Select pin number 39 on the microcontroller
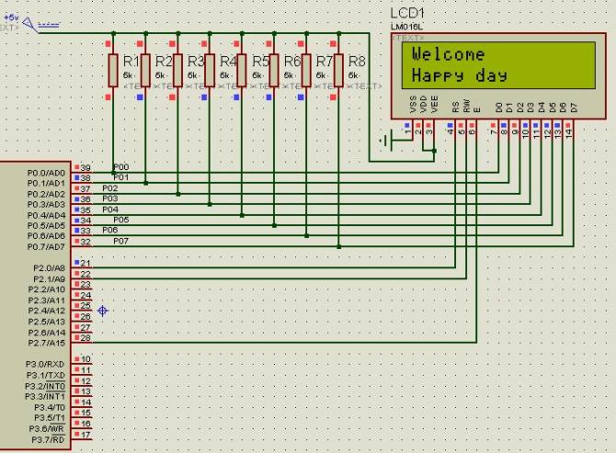Screen dimensions: 616x453 (86, 168)
